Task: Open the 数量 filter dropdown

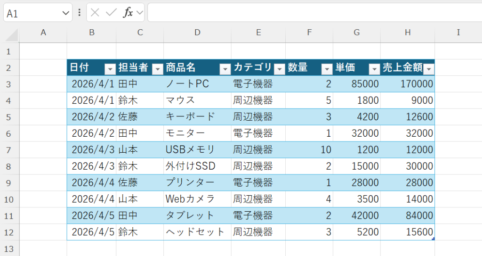Action: coord(327,69)
